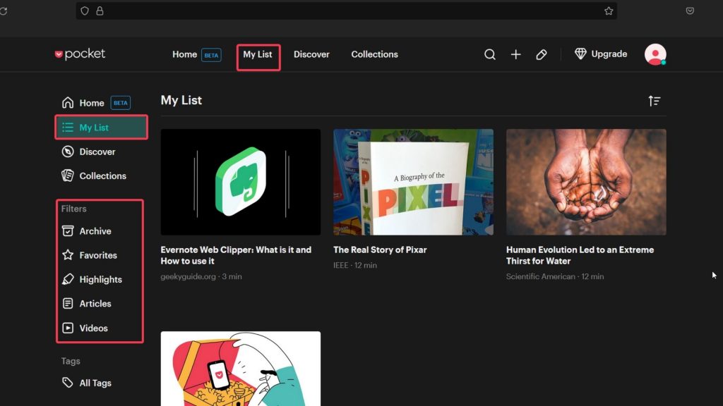
Task: Open The Real Story of Pixar title
Action: [x=380, y=250]
